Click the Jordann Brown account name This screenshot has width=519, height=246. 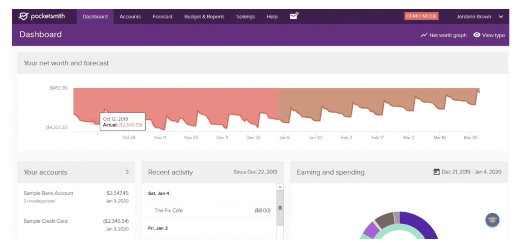click(474, 17)
